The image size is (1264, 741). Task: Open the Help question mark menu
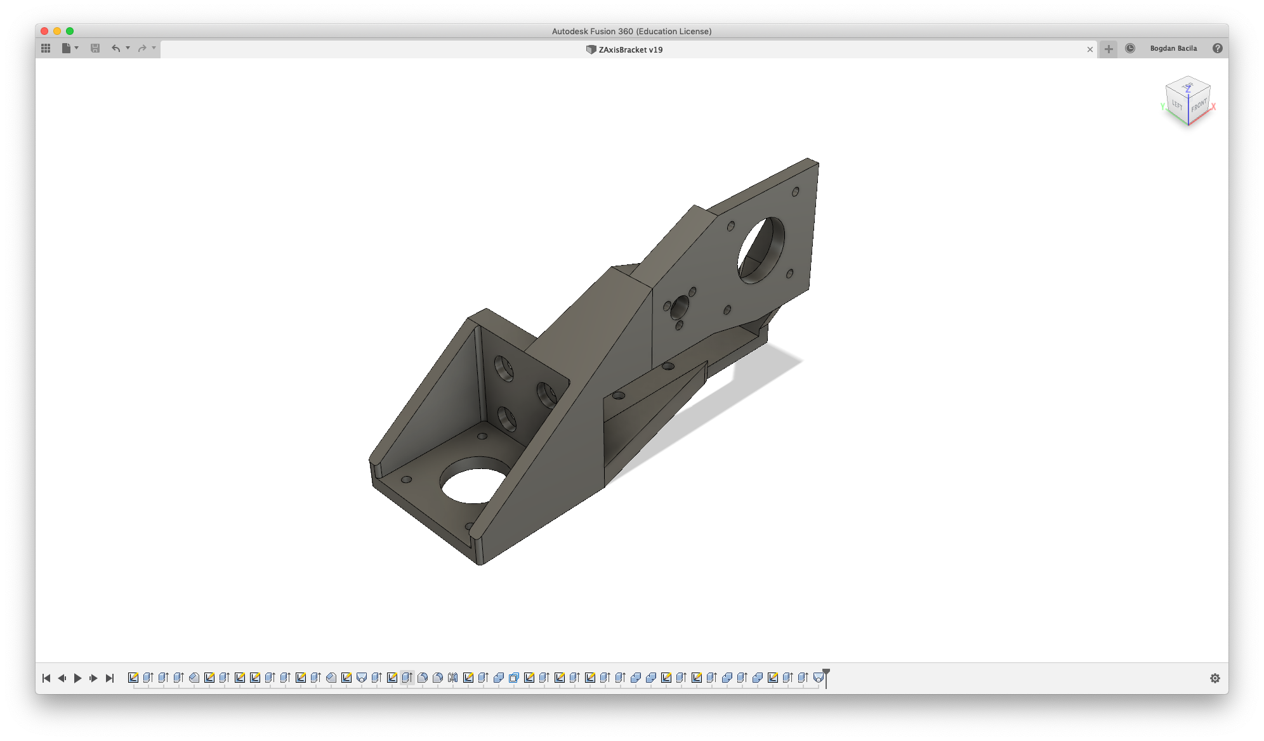pyautogui.click(x=1218, y=48)
